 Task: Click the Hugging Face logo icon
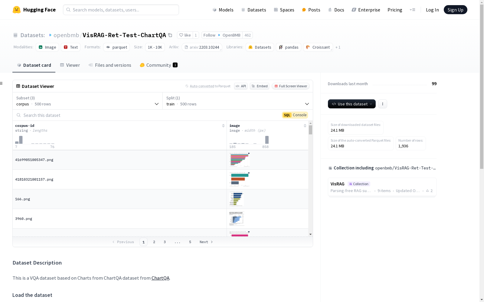pyautogui.click(x=17, y=10)
